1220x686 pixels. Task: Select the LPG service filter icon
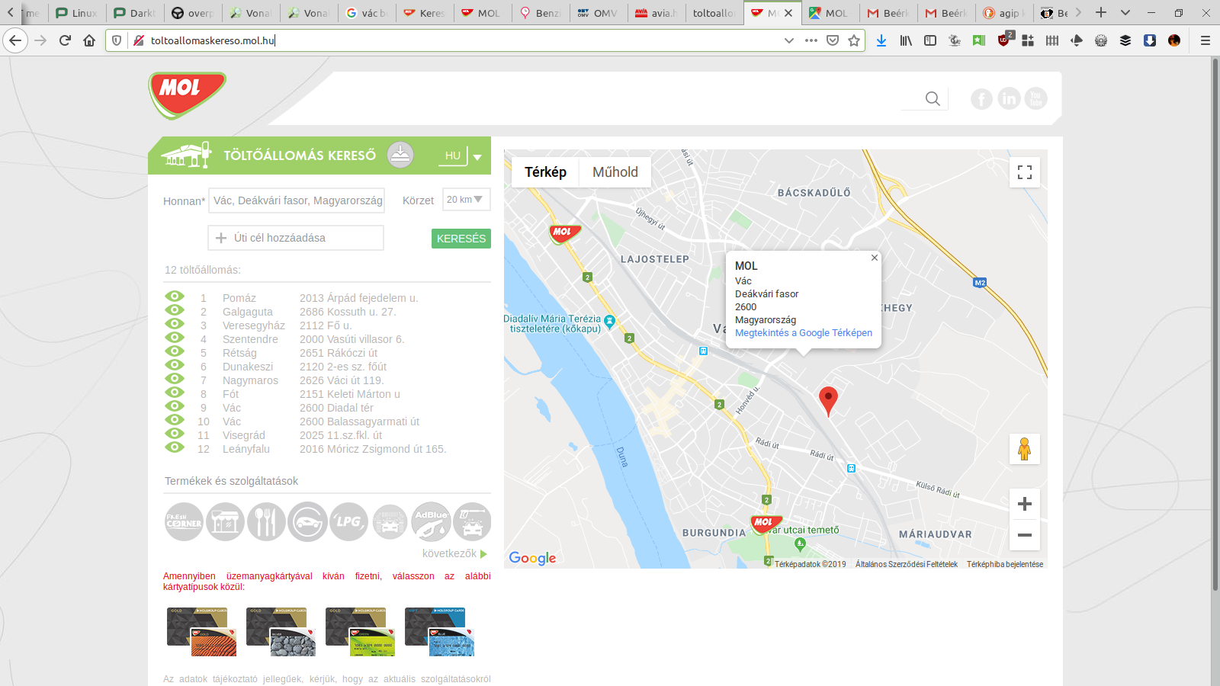click(x=348, y=522)
